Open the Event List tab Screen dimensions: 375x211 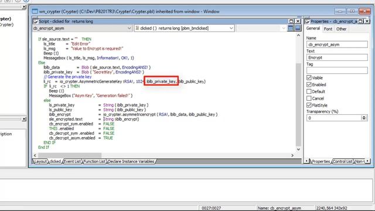(72, 162)
